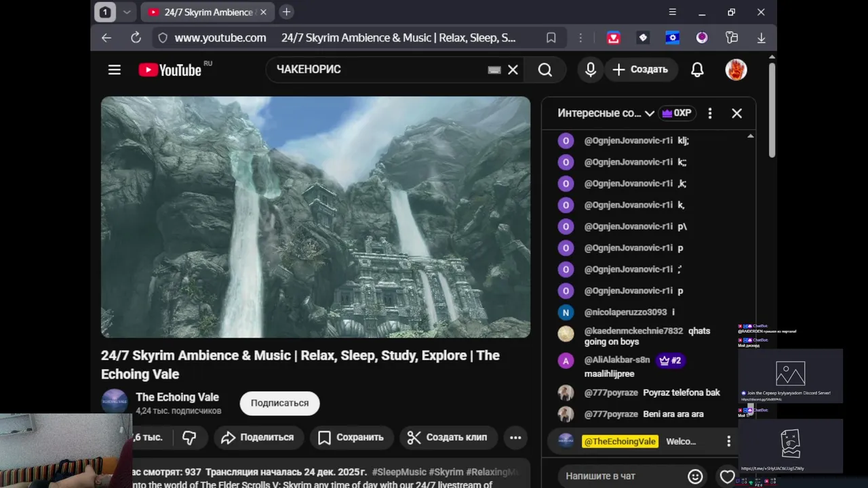Open the browser menu (three lines)

[x=672, y=12]
